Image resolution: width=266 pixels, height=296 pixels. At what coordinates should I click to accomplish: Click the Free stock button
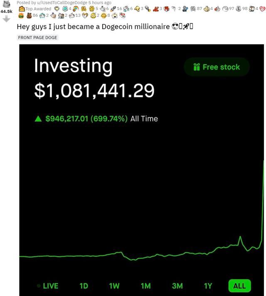tap(217, 67)
